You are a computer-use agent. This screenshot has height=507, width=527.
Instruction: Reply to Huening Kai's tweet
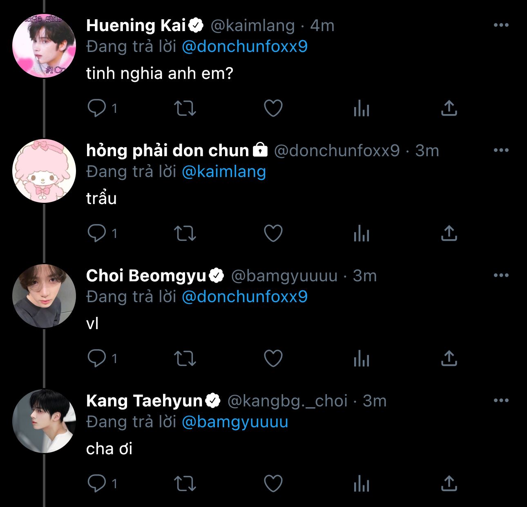click(97, 108)
